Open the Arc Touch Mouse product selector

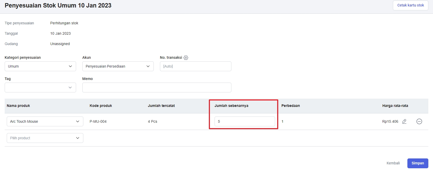coord(45,121)
